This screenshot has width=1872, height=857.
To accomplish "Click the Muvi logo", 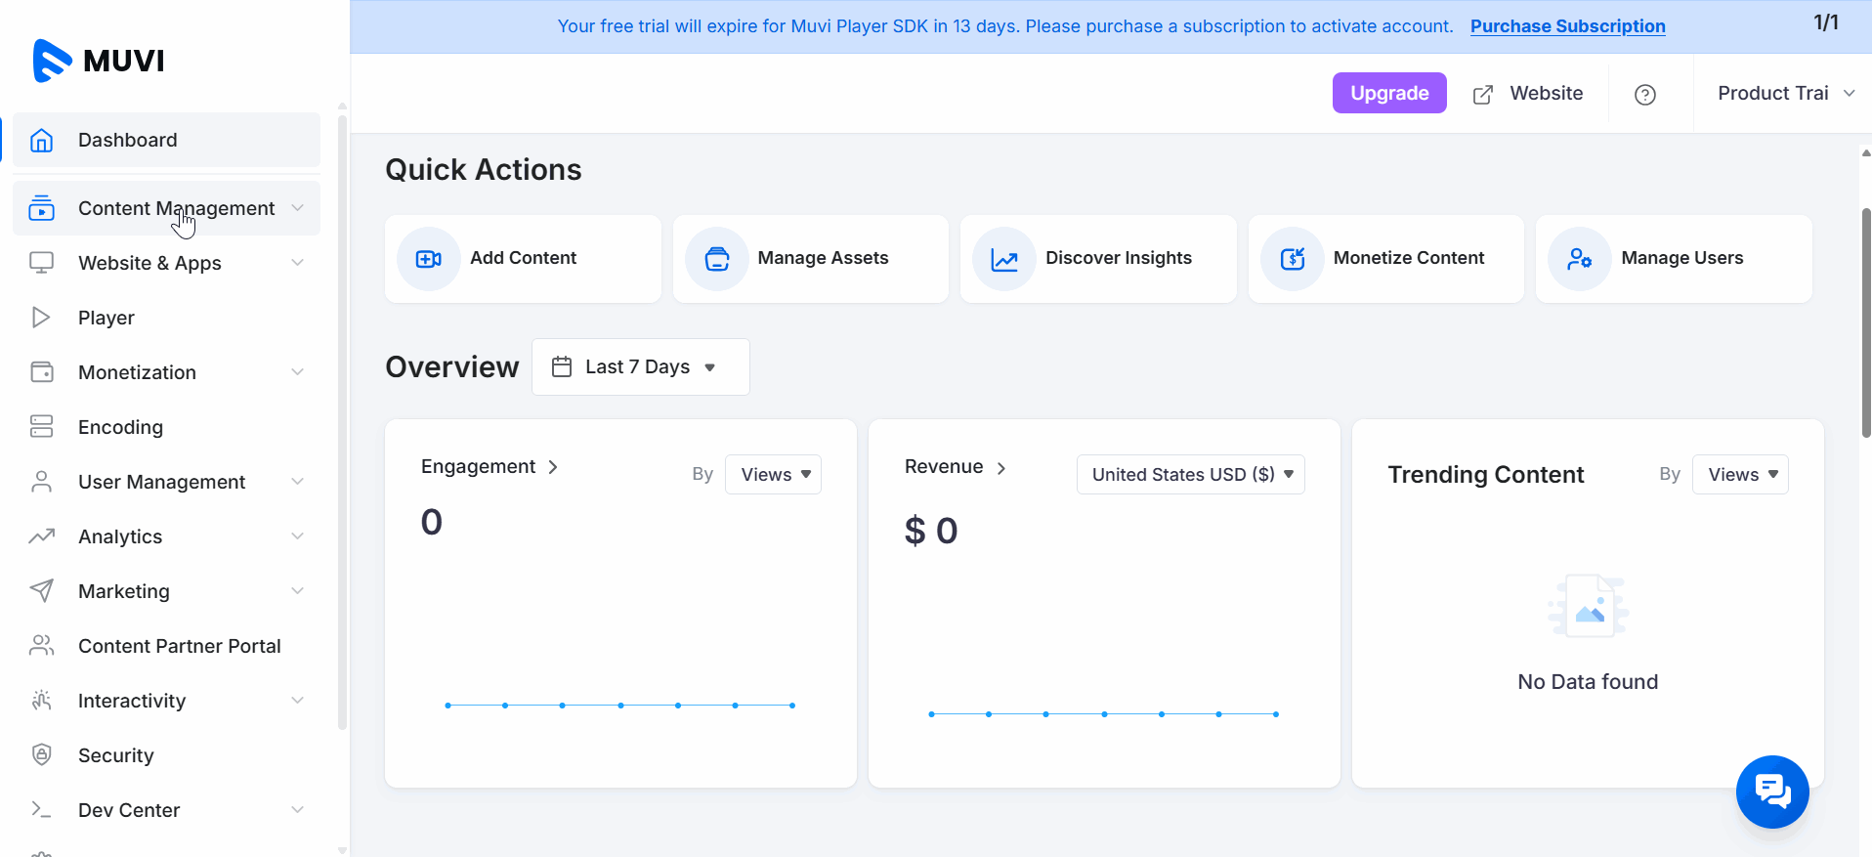I will point(99,61).
